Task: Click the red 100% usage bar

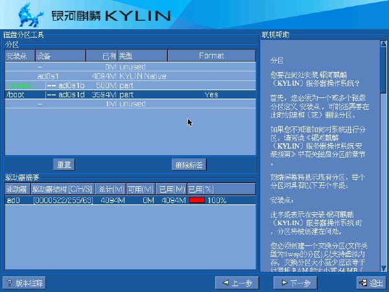Action: coord(197,200)
